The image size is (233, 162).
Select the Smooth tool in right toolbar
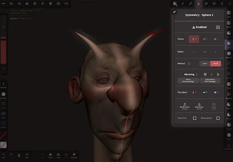click(x=229, y=55)
